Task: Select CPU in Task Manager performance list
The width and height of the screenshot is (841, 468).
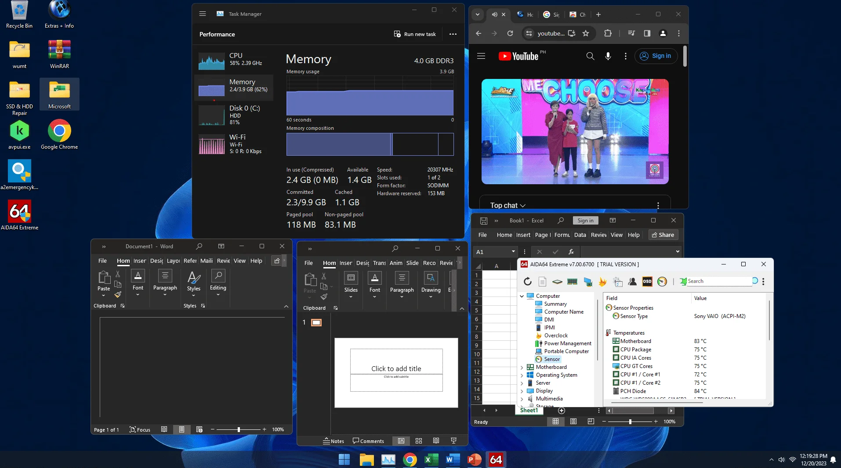Action: pos(234,61)
